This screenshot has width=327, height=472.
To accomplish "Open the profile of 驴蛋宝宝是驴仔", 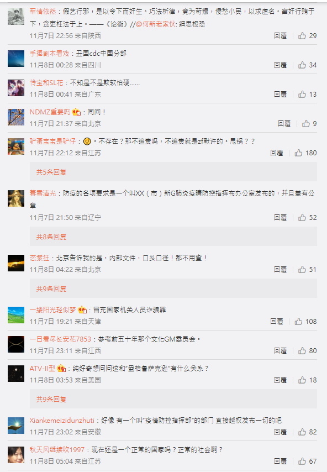I will [52, 141].
